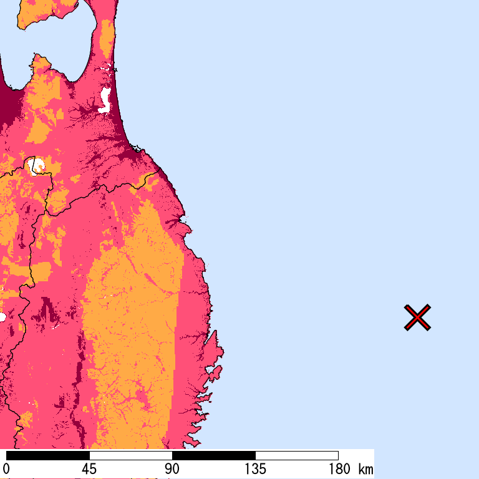479x479 pixels.
Task: Click the red X epicenter marker
Action: [x=417, y=317]
